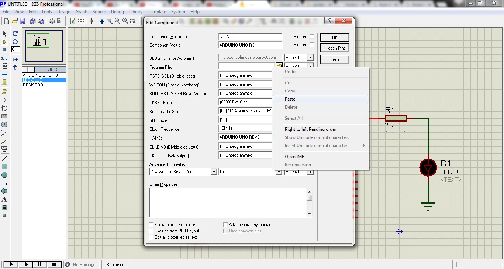Enable Attach hierarchy module checkbox
504x269 pixels.
tap(225, 225)
